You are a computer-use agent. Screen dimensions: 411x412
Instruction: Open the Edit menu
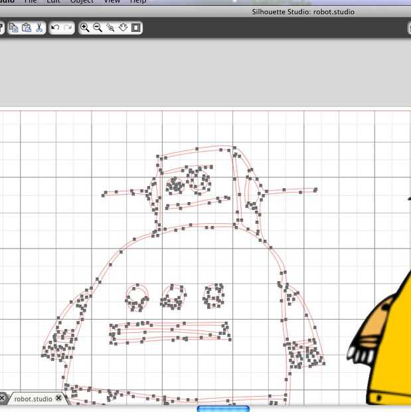click(x=53, y=1)
